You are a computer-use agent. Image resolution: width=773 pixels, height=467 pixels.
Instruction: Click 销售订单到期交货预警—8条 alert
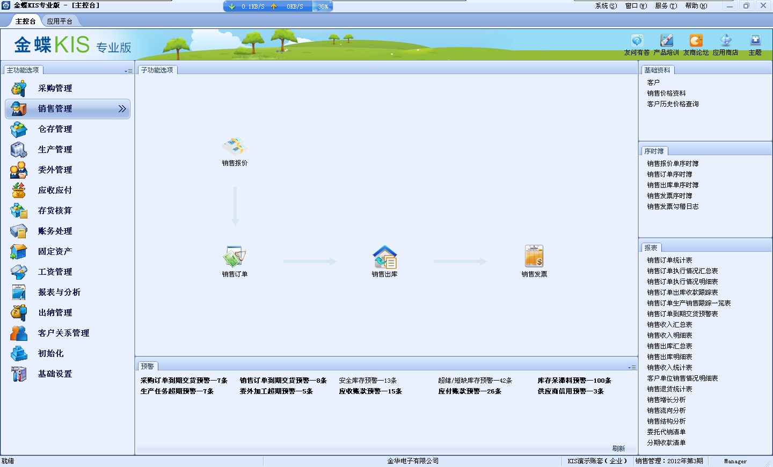tap(283, 381)
